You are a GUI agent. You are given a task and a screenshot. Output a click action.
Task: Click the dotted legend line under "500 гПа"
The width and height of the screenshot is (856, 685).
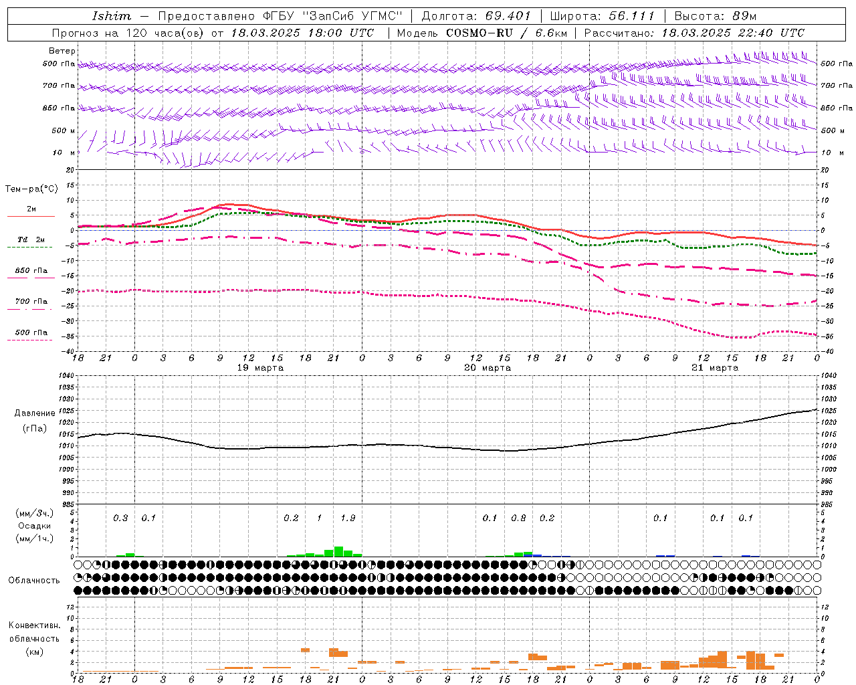pyautogui.click(x=29, y=340)
